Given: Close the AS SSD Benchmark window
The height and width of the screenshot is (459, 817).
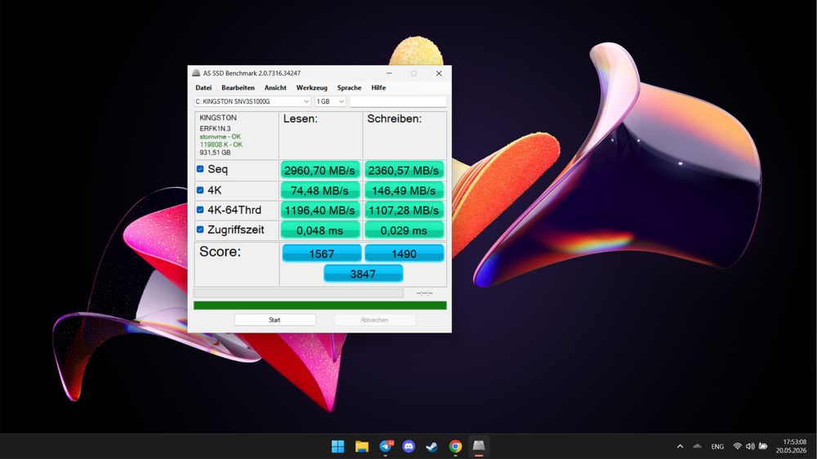Looking at the screenshot, I should click(439, 74).
